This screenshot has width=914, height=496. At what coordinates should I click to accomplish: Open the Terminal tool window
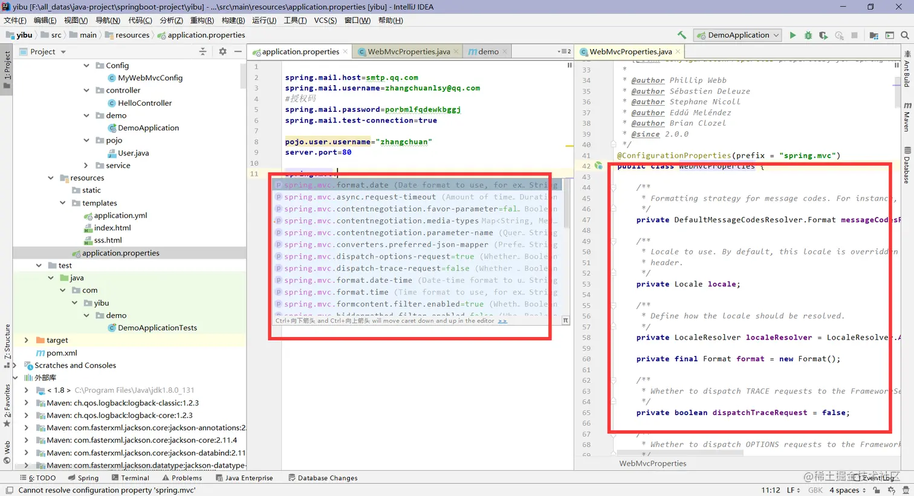[129, 477]
